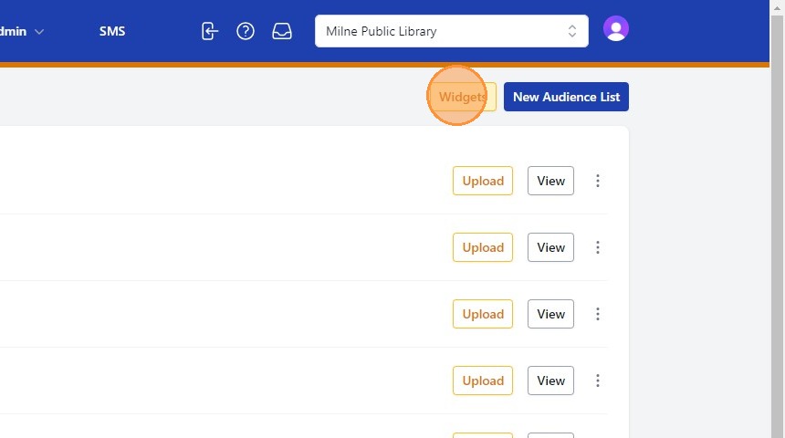Click the Widgets button
This screenshot has width=785, height=438.
pyautogui.click(x=463, y=97)
